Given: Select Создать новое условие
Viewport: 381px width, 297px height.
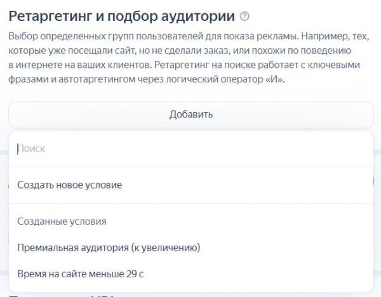Looking at the screenshot, I should point(70,185).
